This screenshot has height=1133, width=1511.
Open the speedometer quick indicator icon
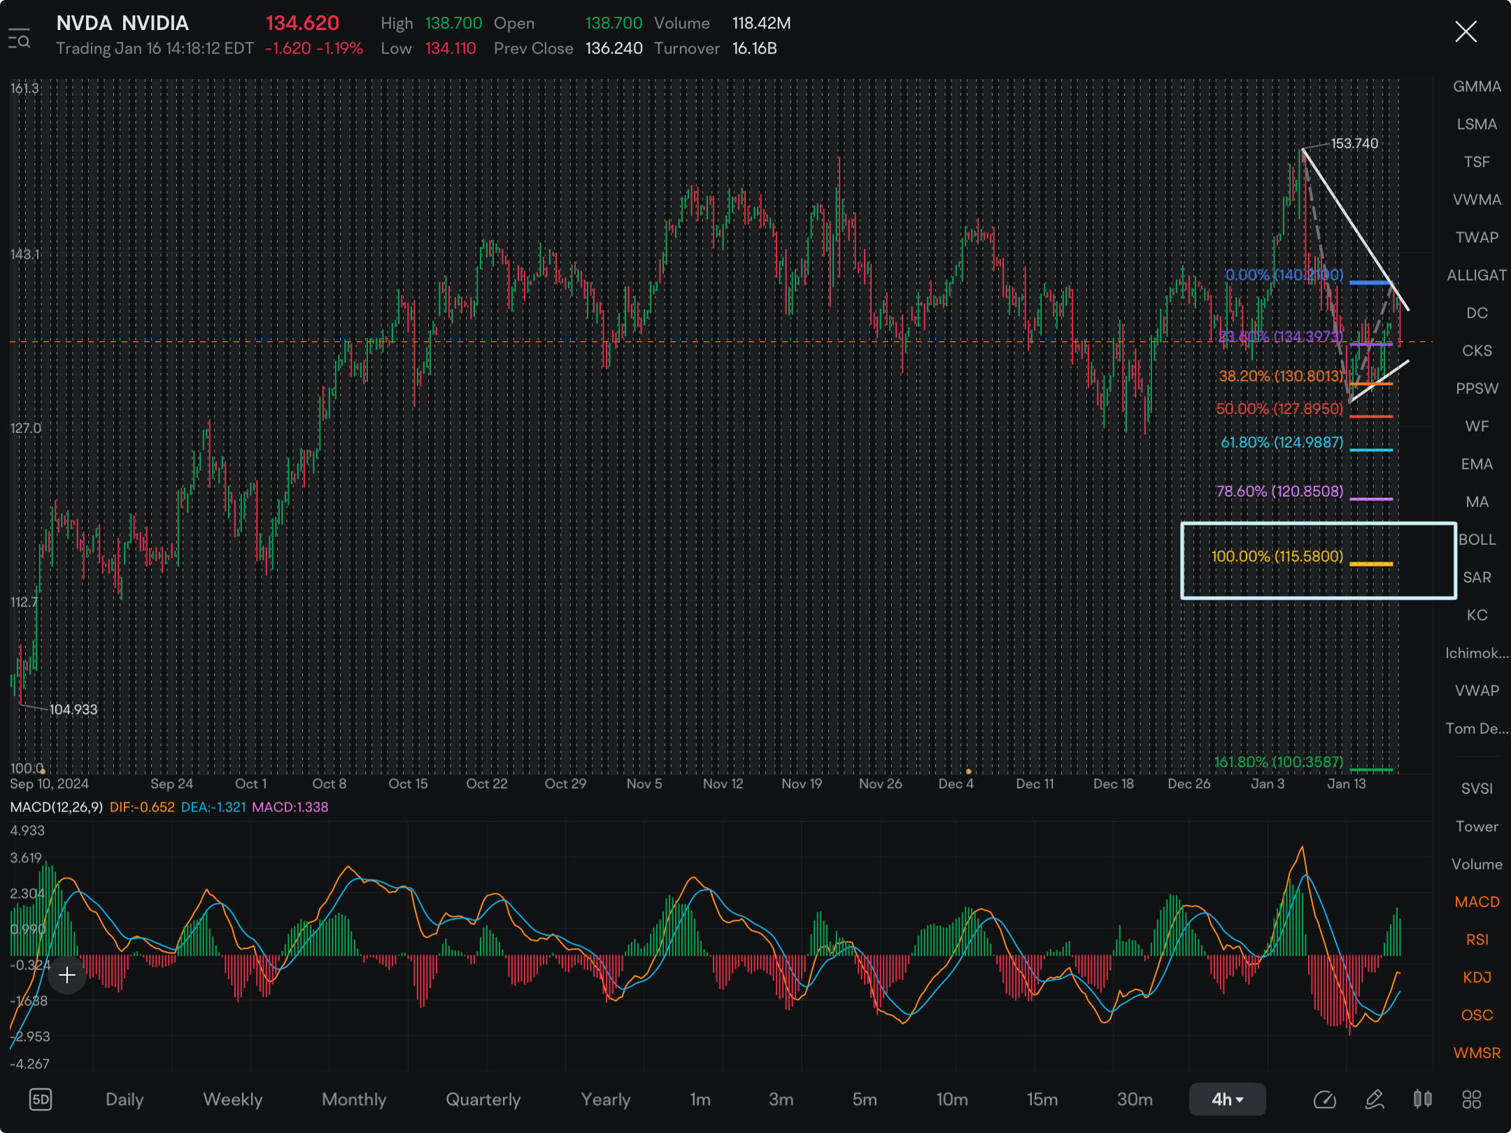[1324, 1099]
